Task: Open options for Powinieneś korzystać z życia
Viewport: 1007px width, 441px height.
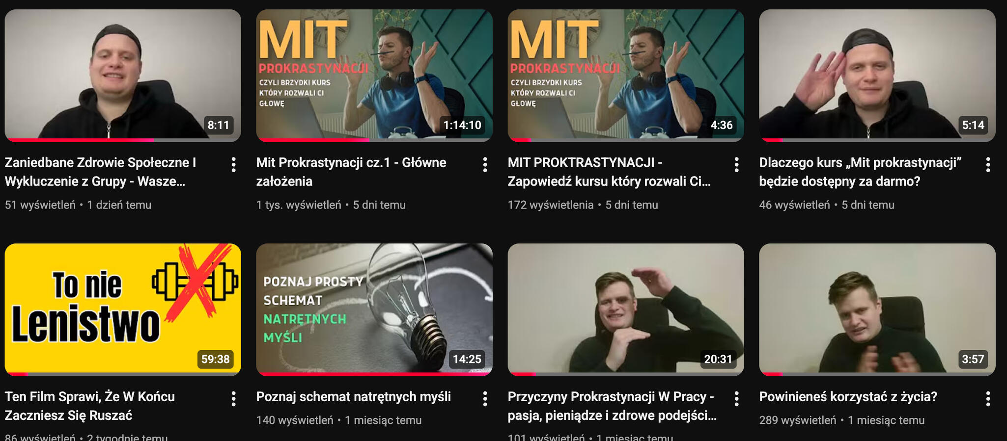Action: 988,399
